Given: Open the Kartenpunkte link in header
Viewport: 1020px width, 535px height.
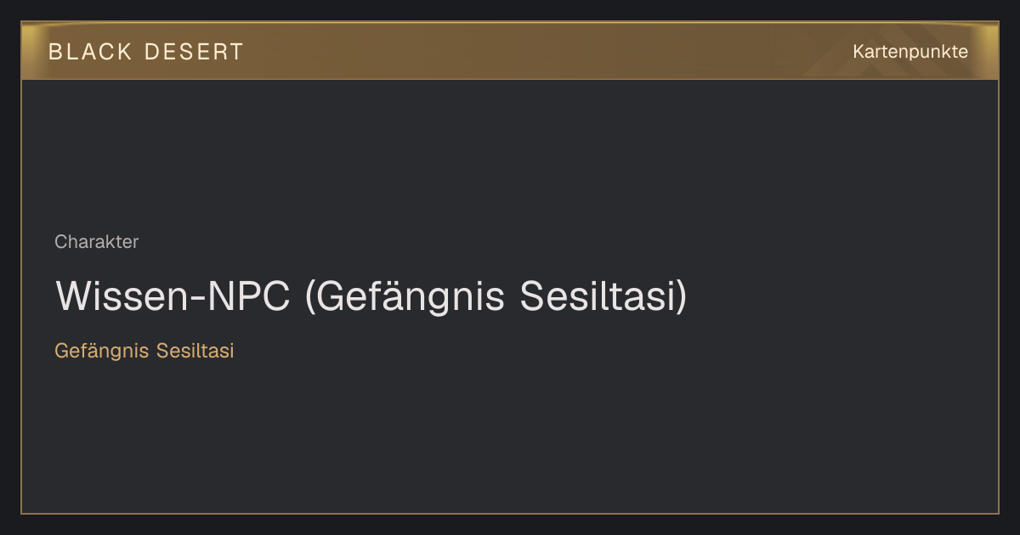Looking at the screenshot, I should pos(910,52).
